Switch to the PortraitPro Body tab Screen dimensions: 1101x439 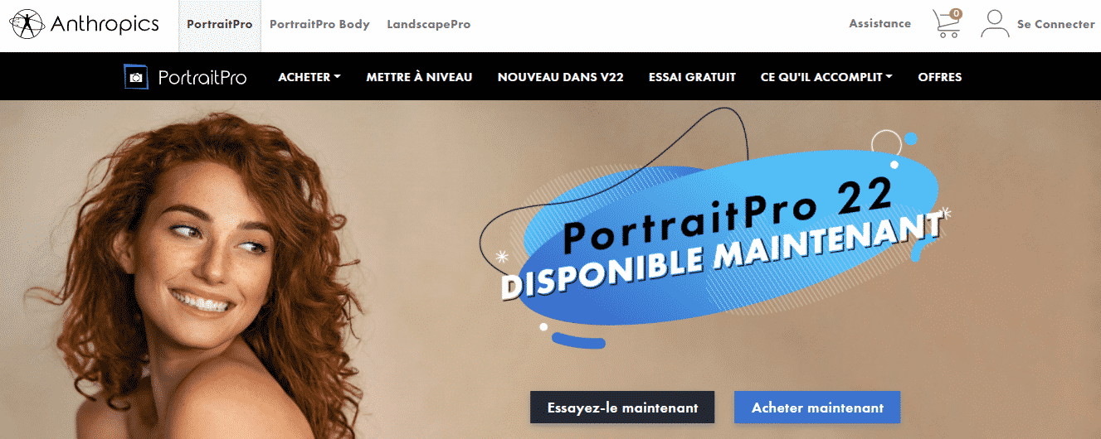pos(319,25)
